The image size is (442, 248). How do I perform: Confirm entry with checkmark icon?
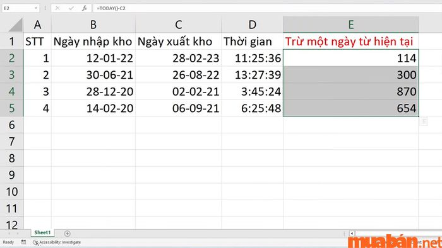pos(71,8)
